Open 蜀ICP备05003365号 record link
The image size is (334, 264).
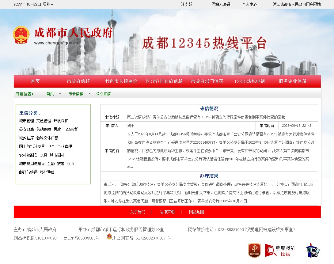coord(81,238)
